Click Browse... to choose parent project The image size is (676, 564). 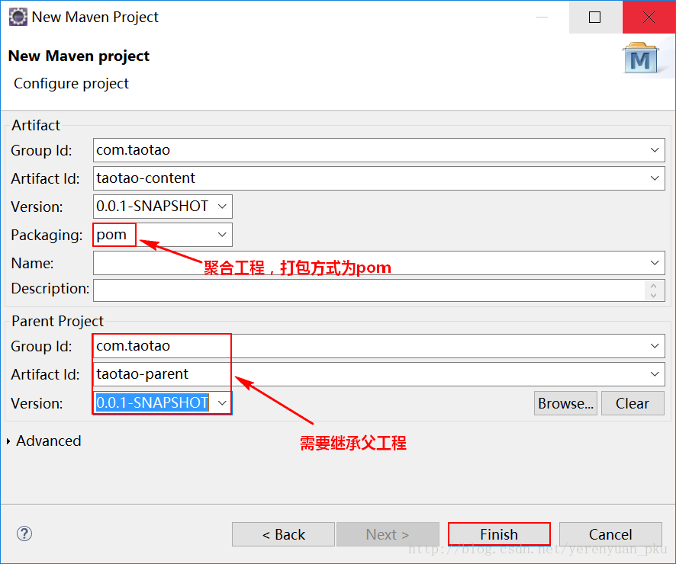click(565, 403)
